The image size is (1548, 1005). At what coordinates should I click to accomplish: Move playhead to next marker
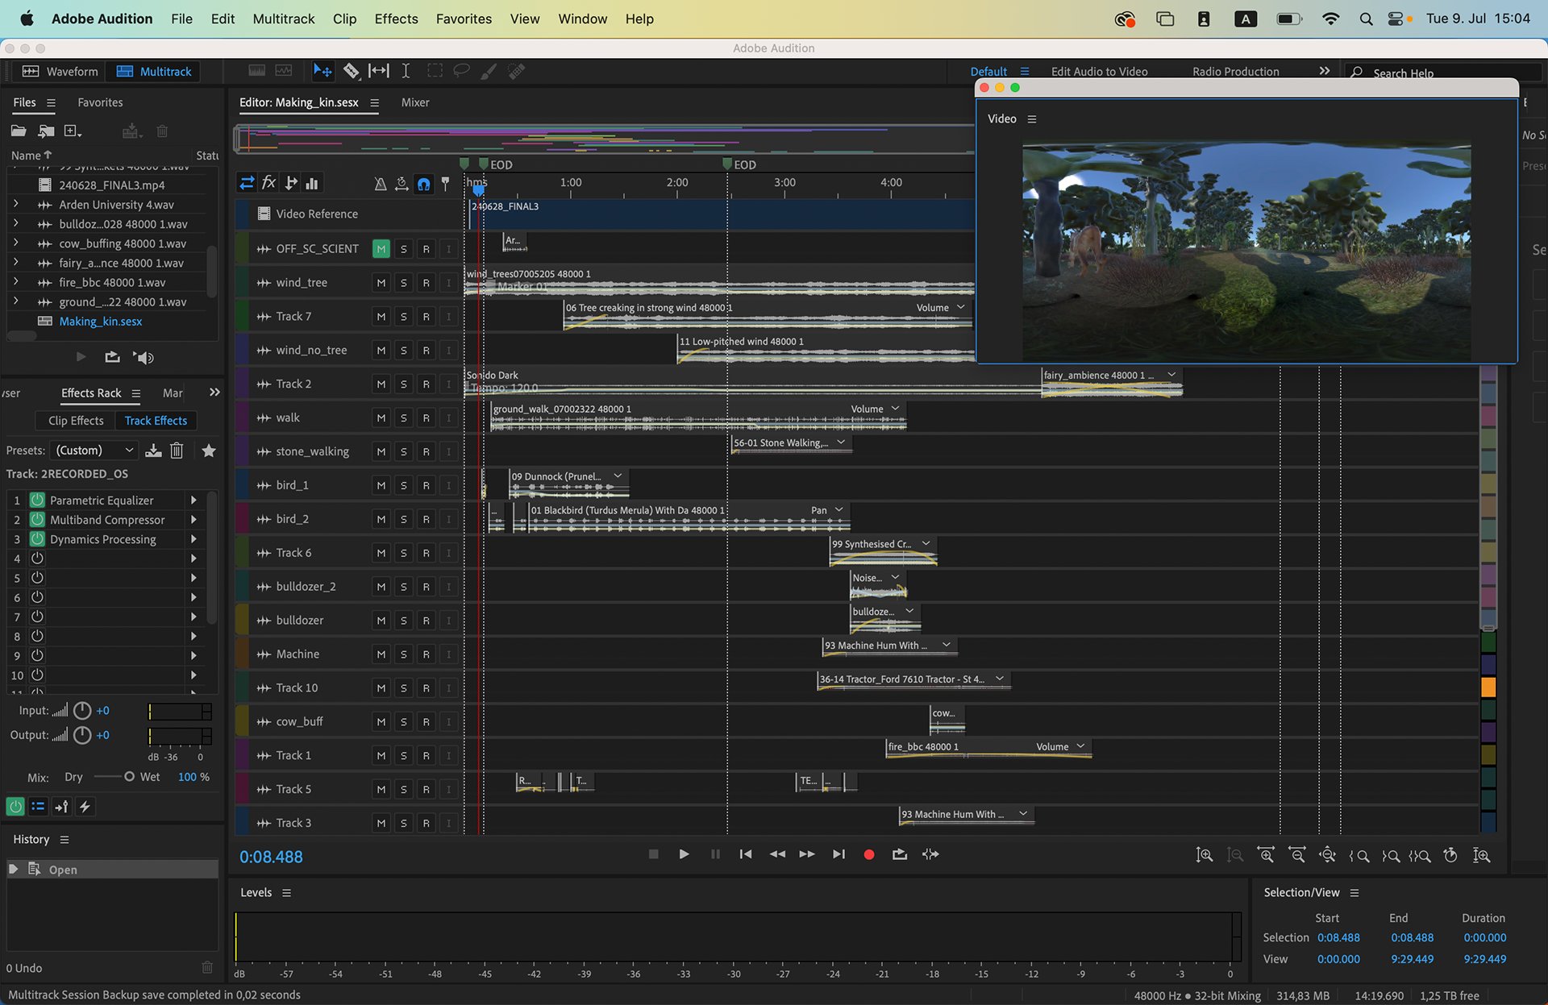coord(838,854)
